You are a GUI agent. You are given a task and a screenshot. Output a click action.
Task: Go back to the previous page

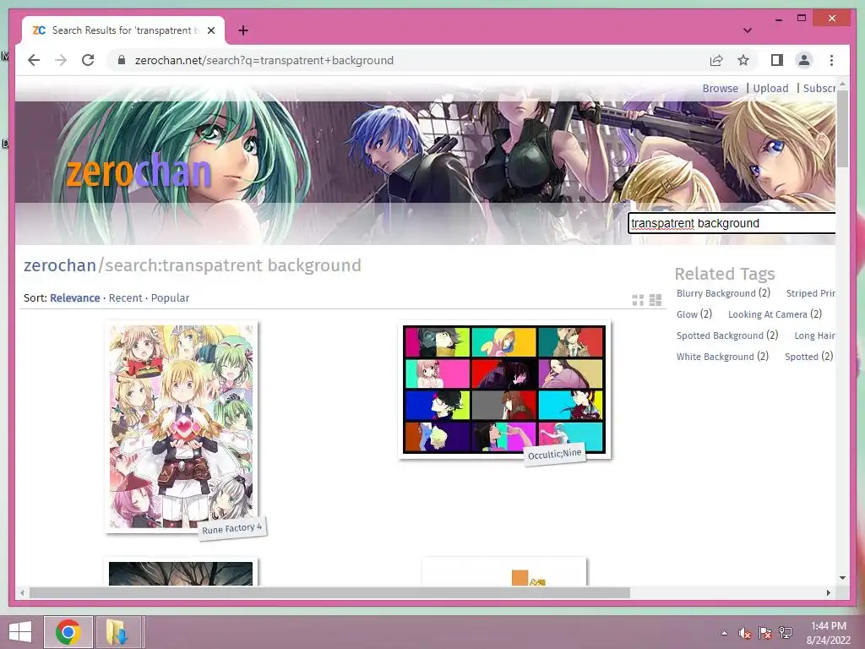[x=34, y=60]
